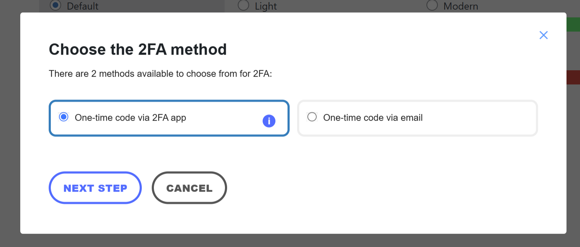The image size is (580, 247).
Task: Select the One-time code via 2FA app radio button
Action: [x=64, y=117]
